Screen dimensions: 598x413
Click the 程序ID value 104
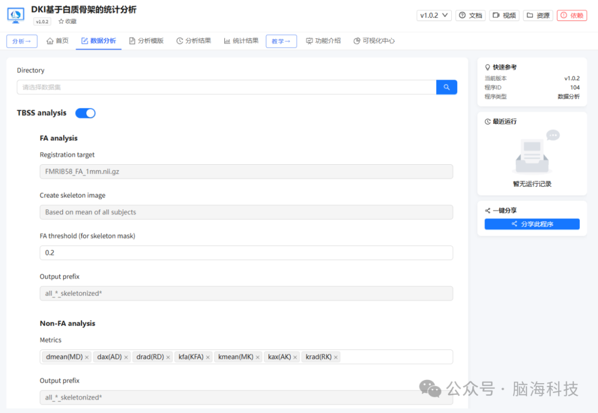coord(575,87)
